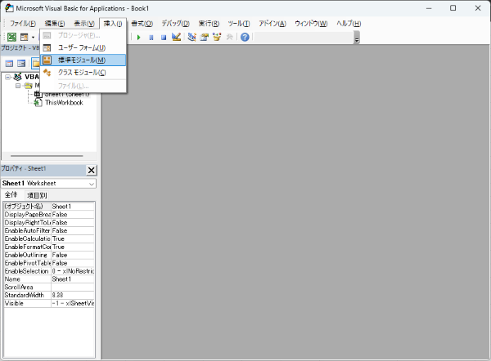Open toolbar options overflow arrow
Viewport: 491px width, 361px height.
(357, 39)
